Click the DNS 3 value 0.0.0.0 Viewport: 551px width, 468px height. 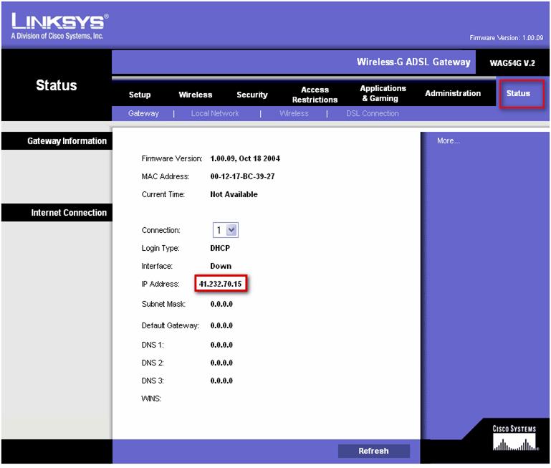click(x=221, y=381)
